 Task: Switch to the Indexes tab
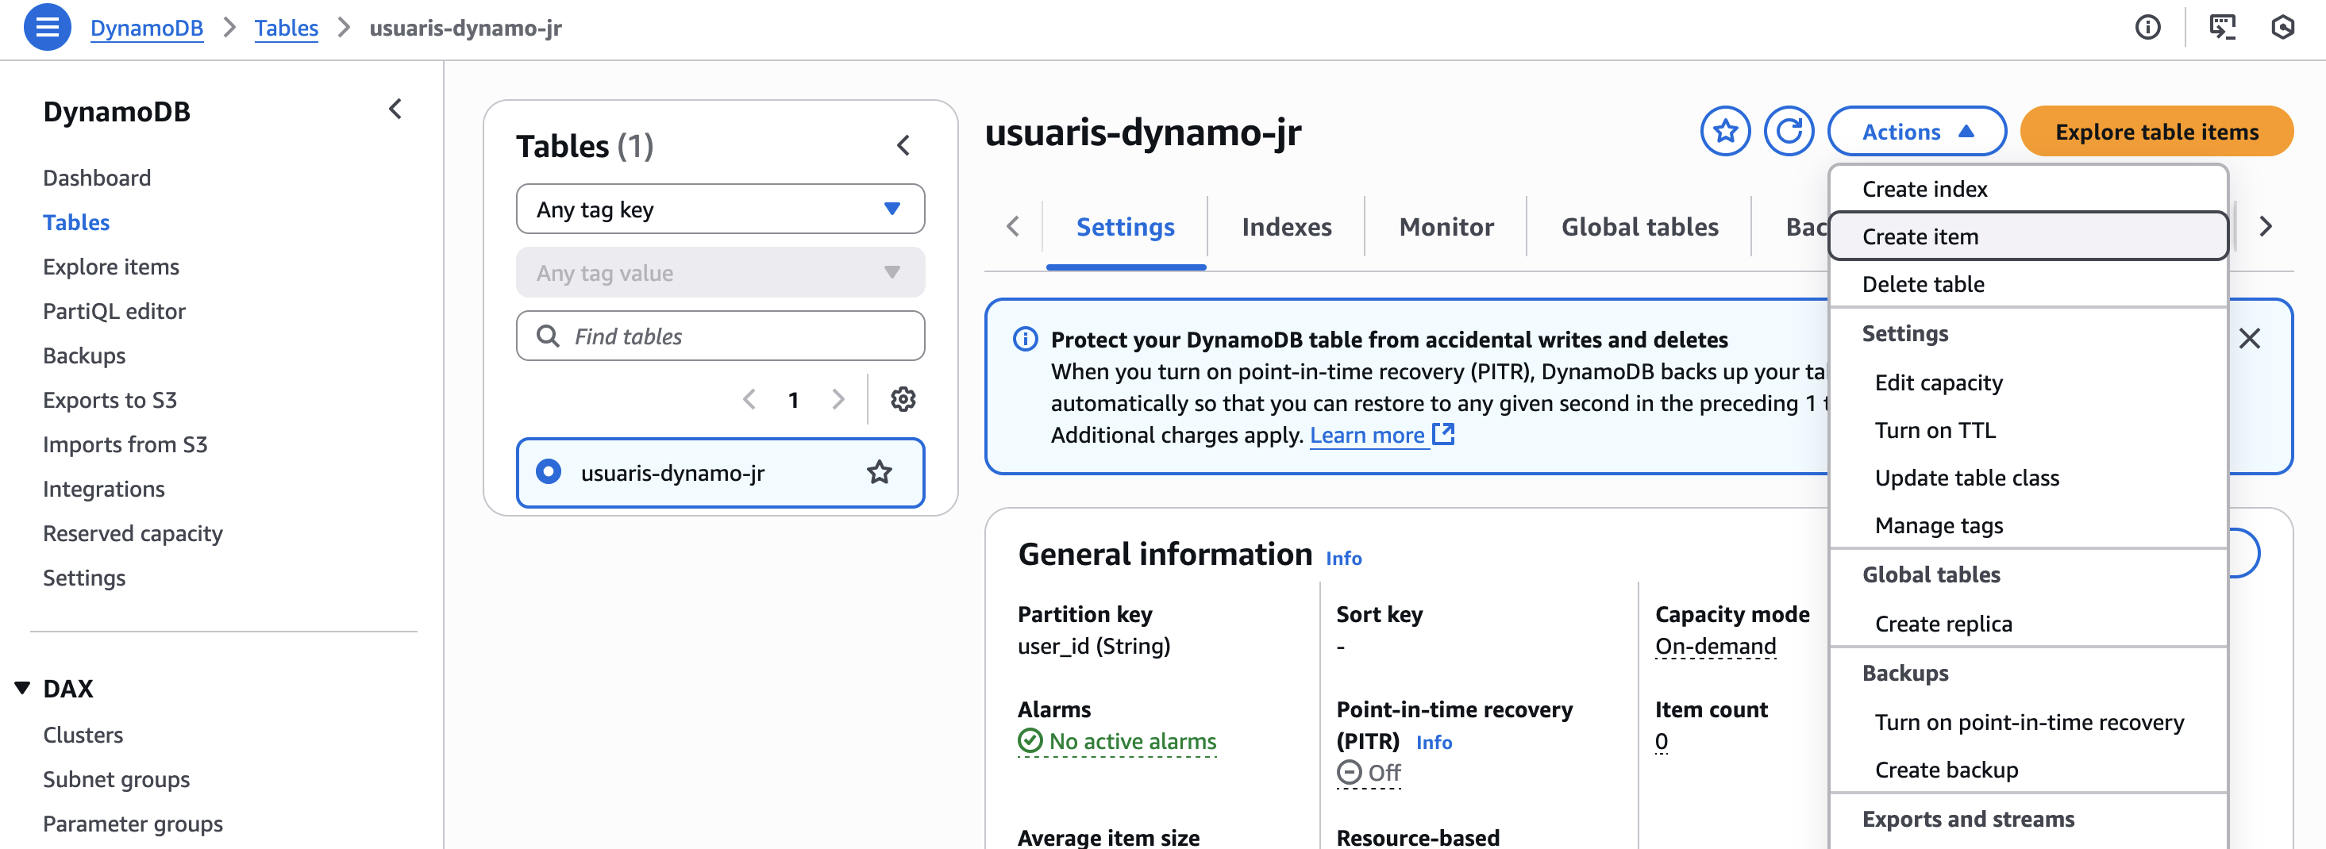[x=1286, y=226]
